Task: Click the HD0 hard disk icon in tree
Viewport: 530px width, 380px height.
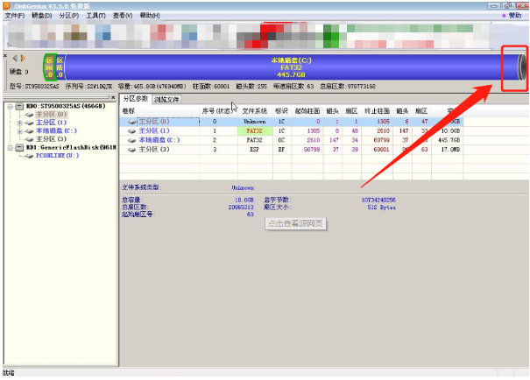Action: 19,107
